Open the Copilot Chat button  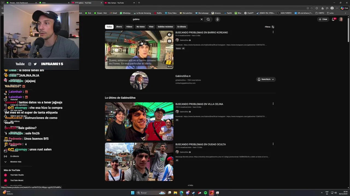pyautogui.click(x=344, y=8)
